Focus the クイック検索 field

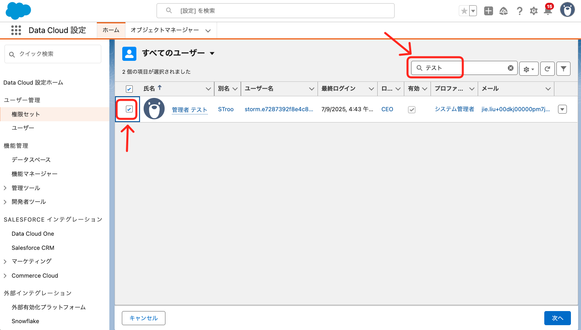click(53, 54)
